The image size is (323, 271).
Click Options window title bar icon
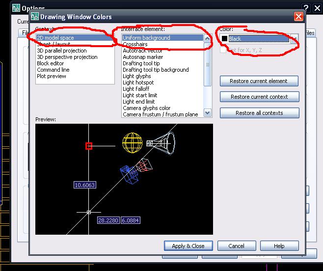[16, 8]
